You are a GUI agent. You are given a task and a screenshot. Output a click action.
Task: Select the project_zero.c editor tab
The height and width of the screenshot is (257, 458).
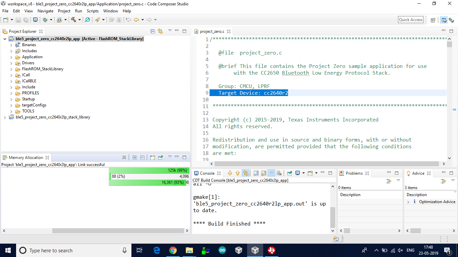coord(212,31)
